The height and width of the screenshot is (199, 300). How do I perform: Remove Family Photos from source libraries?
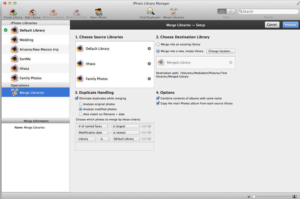pyautogui.click(x=149, y=79)
